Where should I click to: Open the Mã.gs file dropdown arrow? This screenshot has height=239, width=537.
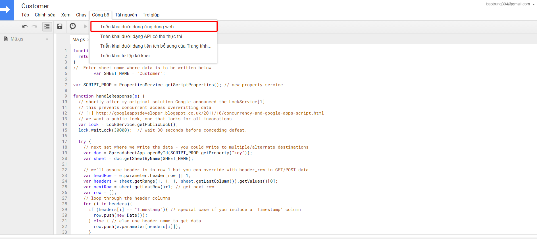click(47, 39)
